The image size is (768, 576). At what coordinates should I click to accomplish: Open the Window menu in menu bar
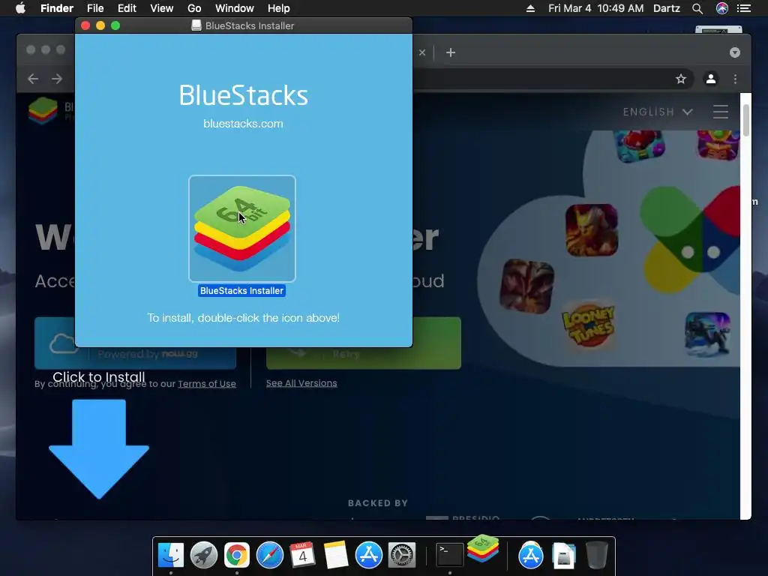pyautogui.click(x=235, y=8)
